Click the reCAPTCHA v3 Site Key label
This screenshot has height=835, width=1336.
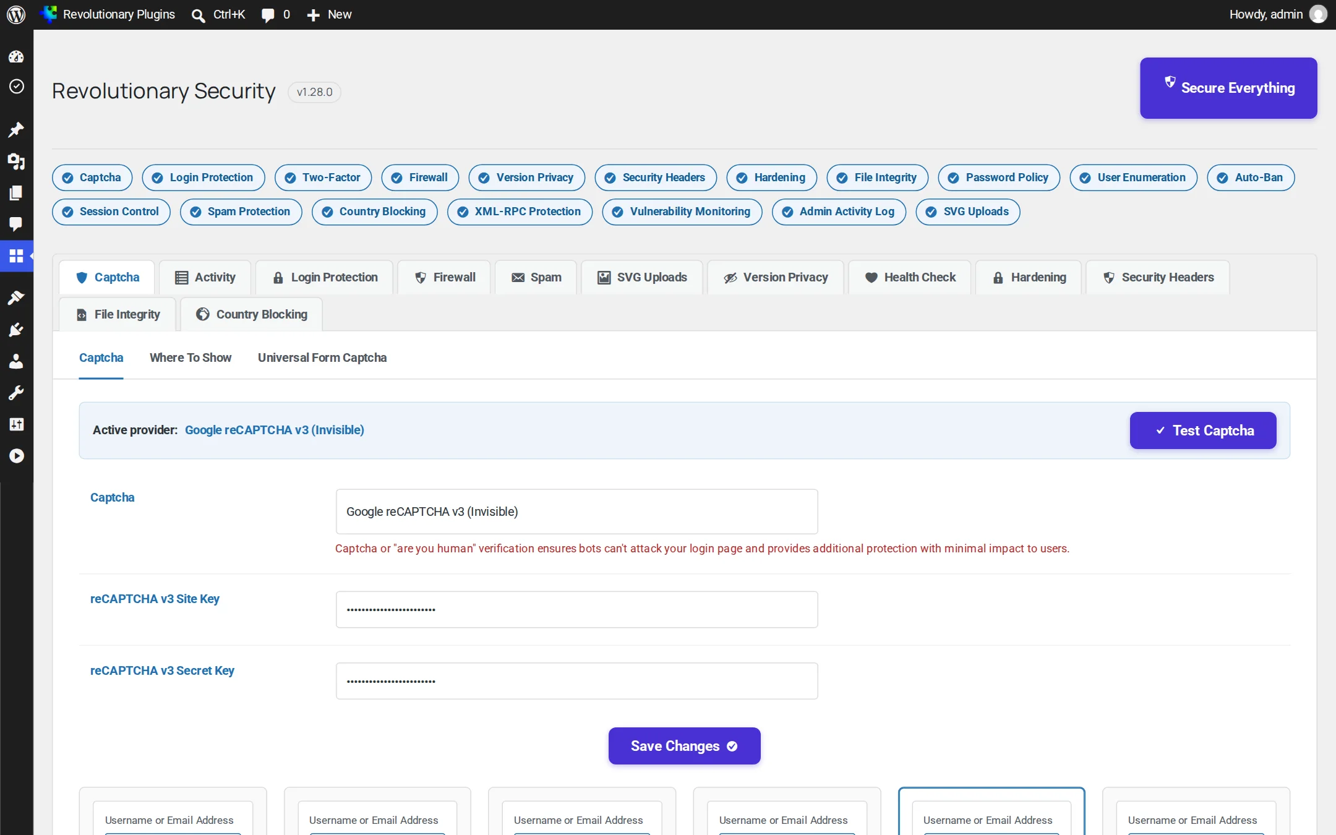(155, 599)
